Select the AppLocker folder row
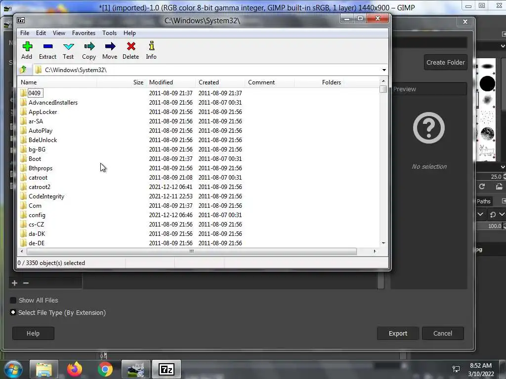The image size is (506, 379). click(199, 112)
